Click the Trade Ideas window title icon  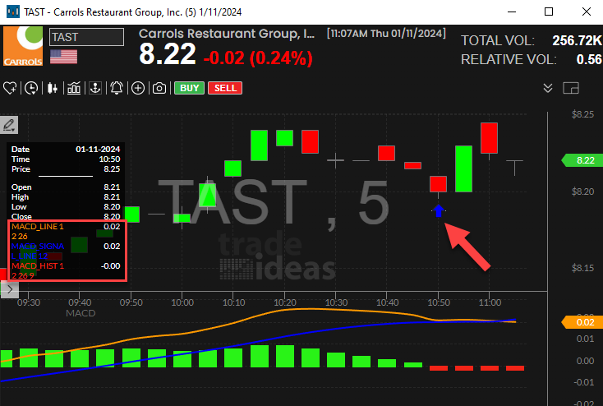pos(13,12)
